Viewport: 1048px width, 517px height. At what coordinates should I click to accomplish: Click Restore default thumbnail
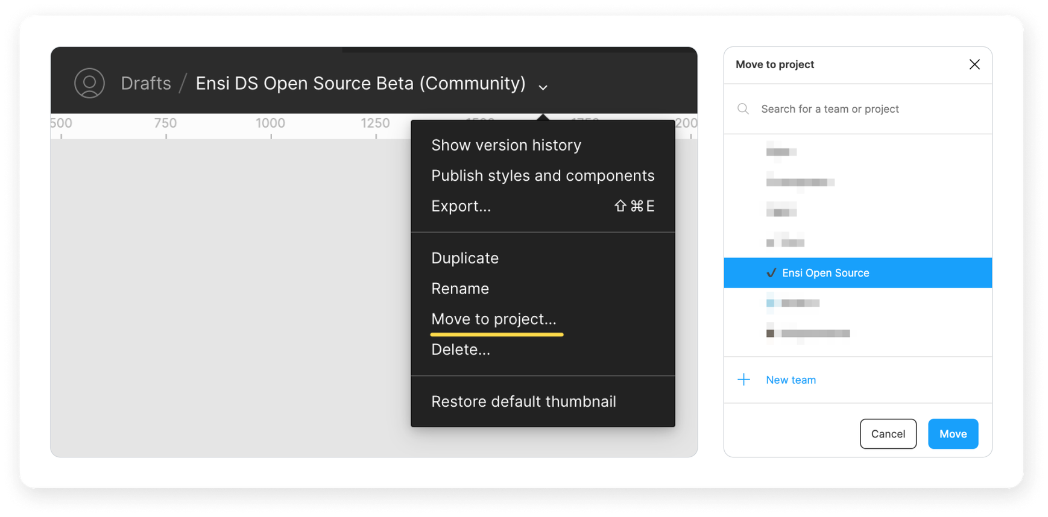click(523, 402)
